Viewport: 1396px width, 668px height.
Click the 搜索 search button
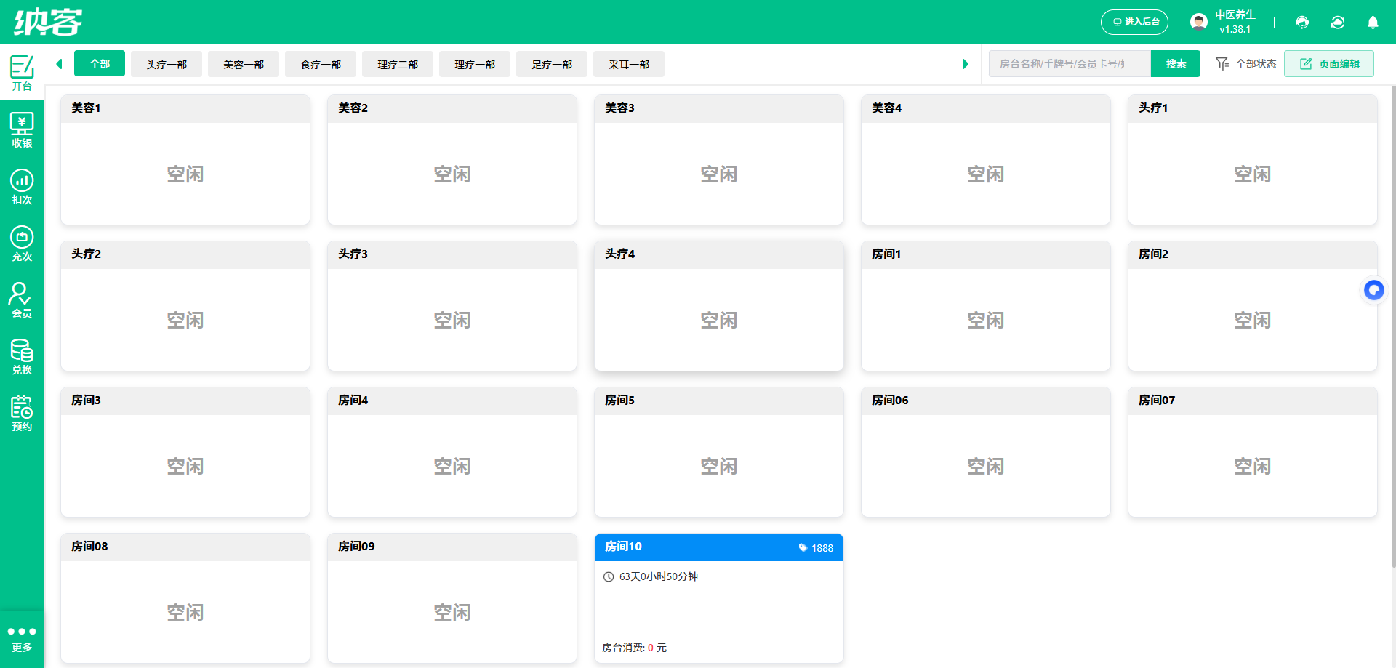[x=1176, y=64]
